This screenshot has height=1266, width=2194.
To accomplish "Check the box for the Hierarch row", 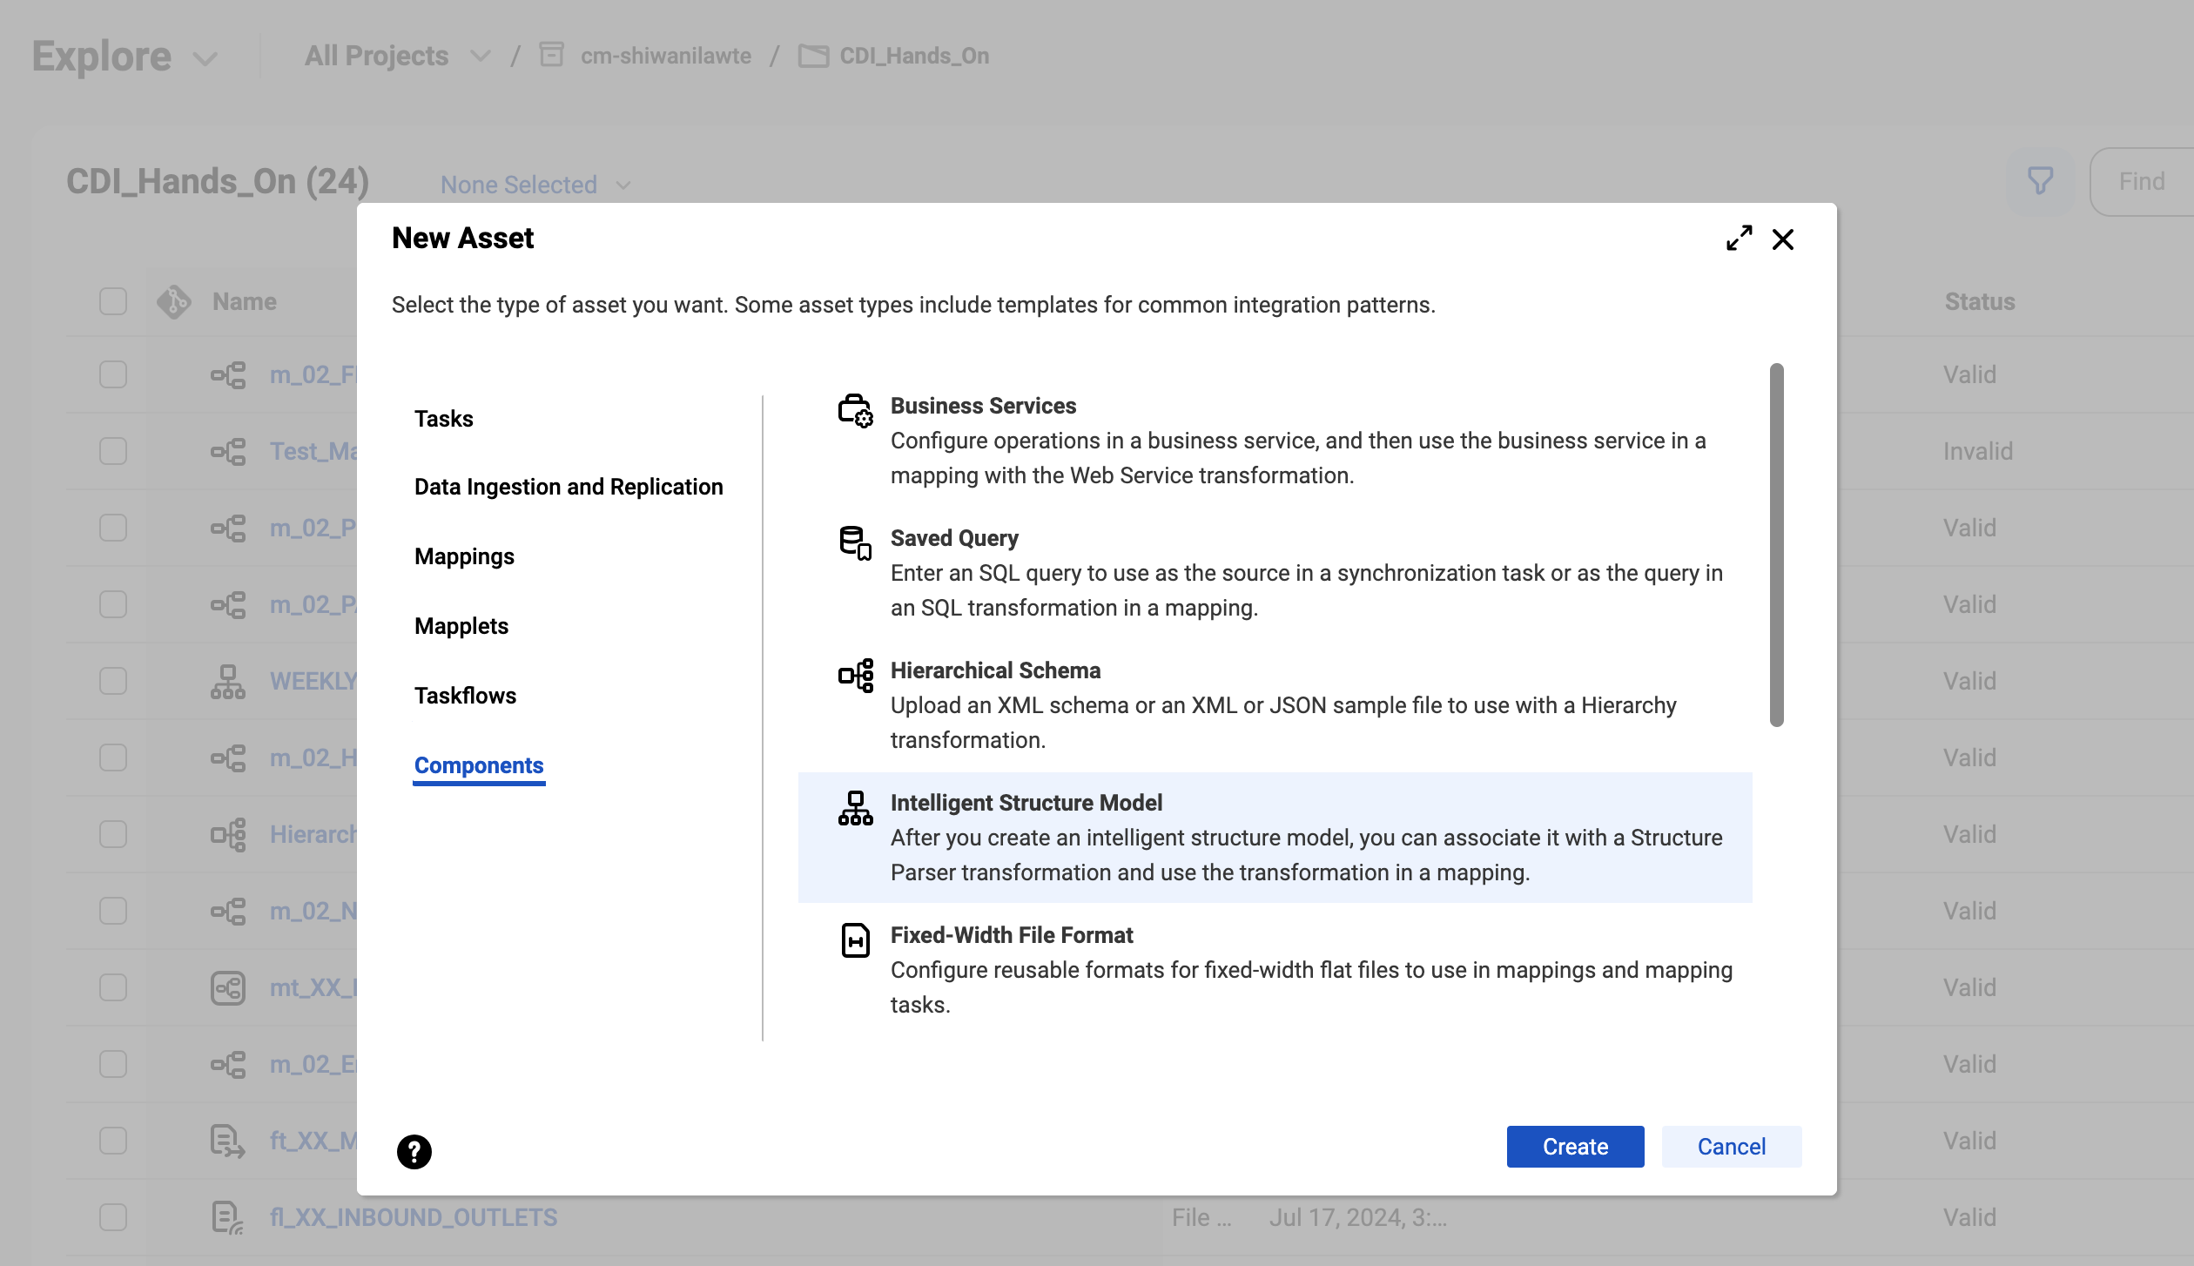I will click(x=113, y=834).
